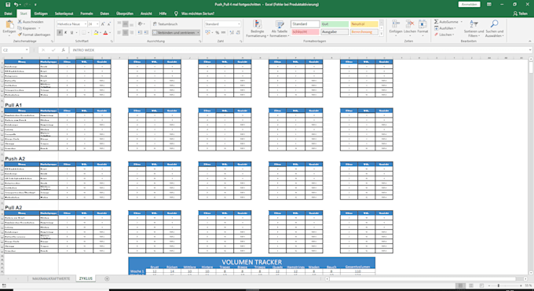
Task: Toggle italic (K) formatting
Action: [66, 33]
